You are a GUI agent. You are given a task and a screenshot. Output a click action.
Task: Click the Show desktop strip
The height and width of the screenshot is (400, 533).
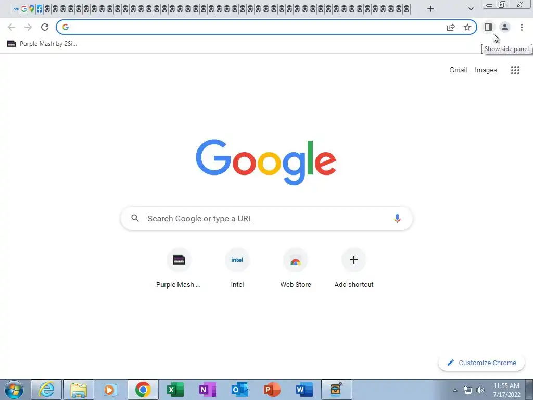point(529,390)
